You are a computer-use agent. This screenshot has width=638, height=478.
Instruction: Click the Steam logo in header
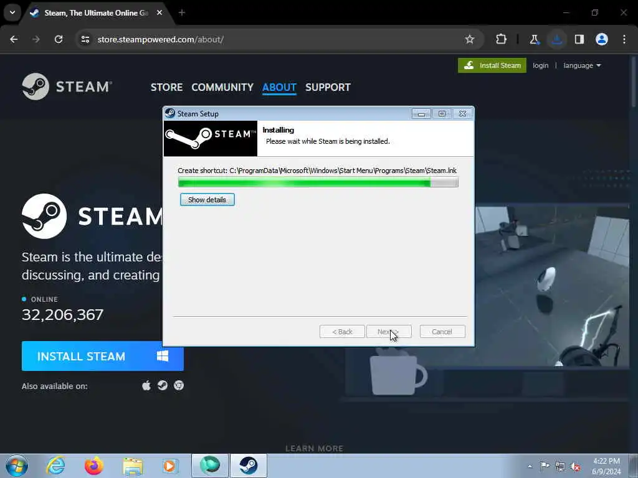point(67,87)
